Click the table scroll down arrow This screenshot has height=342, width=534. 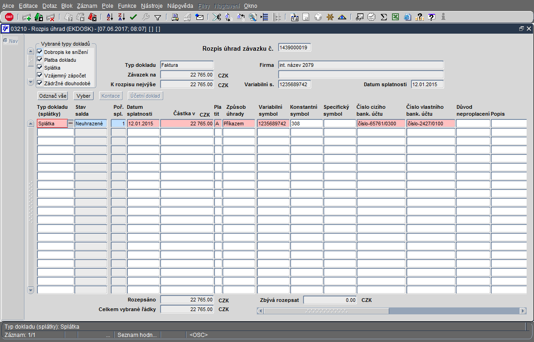[x=30, y=290]
